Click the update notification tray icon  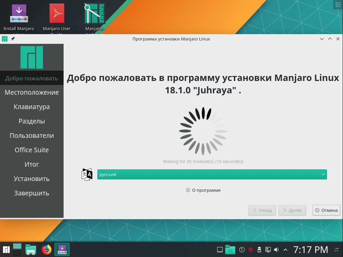242,250
